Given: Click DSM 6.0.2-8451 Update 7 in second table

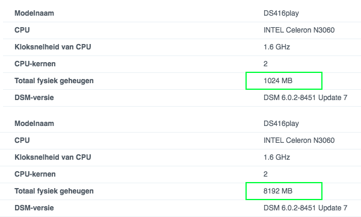Looking at the screenshot, I should (x=305, y=208).
